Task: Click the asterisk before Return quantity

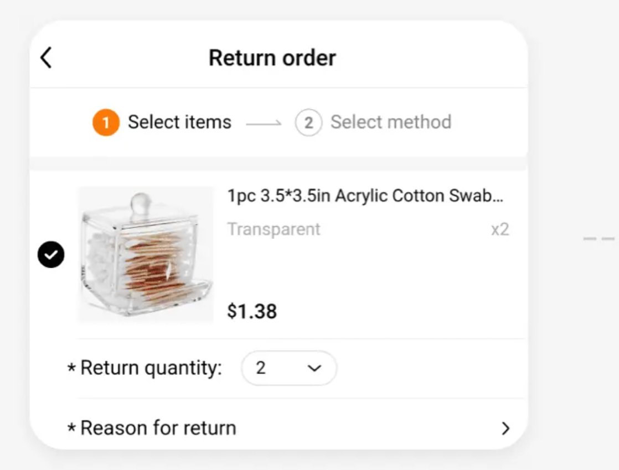Action: (71, 367)
